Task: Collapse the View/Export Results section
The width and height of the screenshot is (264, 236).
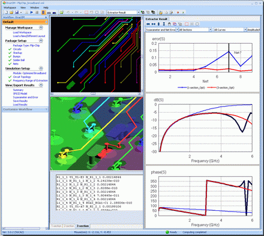Action: click(41, 85)
